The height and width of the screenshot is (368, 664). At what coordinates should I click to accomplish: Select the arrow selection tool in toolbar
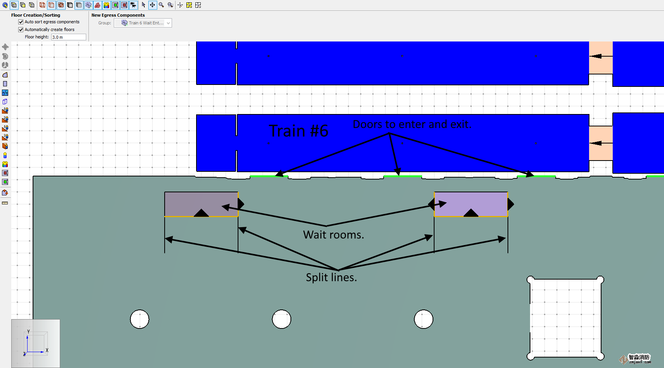(143, 5)
